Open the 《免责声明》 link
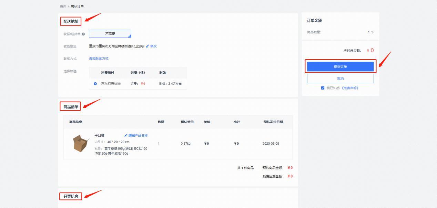The image size is (437, 208). (350, 88)
